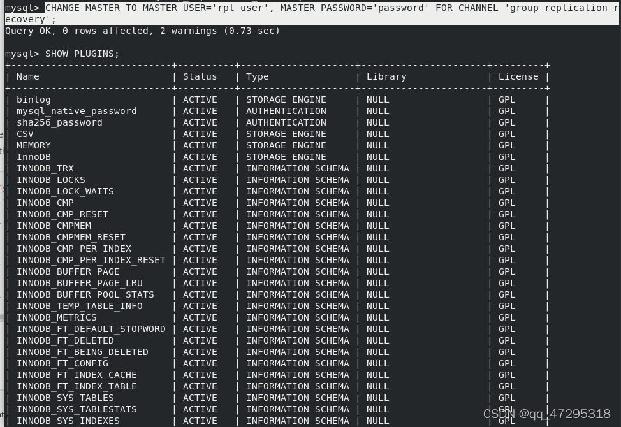Image resolution: width=621 pixels, height=427 pixels.
Task: Click AUTHENTICATION type in mysql_native_password row
Action: 286,111
